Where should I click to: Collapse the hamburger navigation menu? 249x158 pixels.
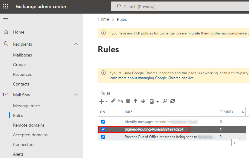[x=6, y=20]
